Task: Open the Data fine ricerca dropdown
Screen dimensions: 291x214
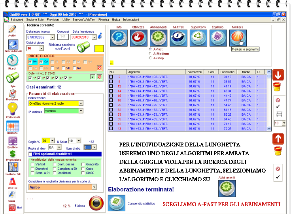Action: coord(94,37)
